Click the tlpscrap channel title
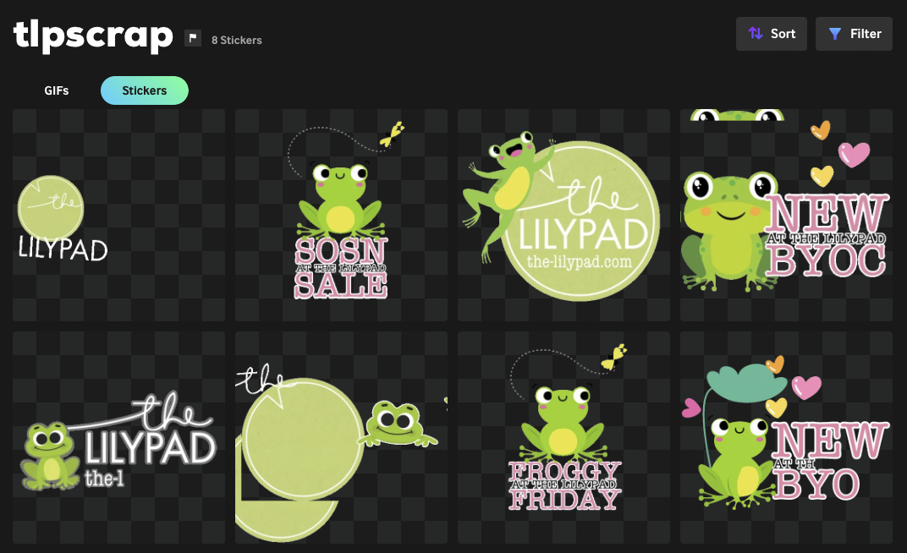 tap(93, 36)
